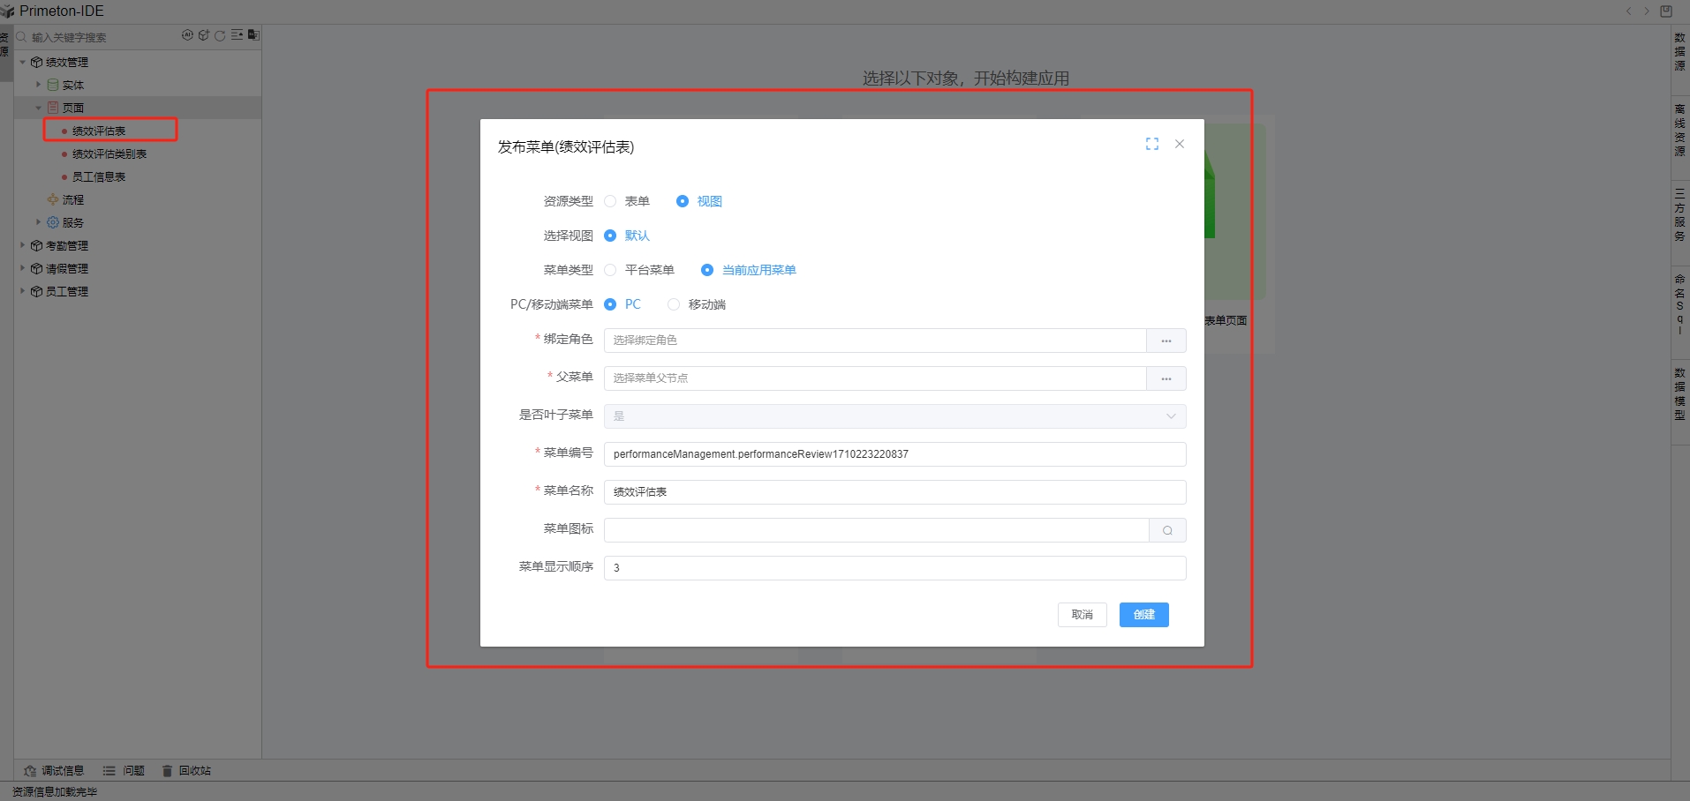Select the 平台菜单 menu type option
Viewport: 1690px width, 801px height.
point(610,270)
